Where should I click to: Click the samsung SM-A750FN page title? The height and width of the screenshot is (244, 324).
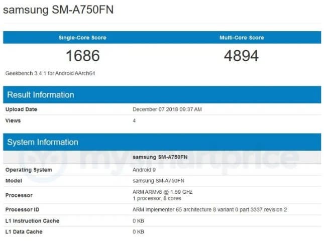pyautogui.click(x=58, y=11)
